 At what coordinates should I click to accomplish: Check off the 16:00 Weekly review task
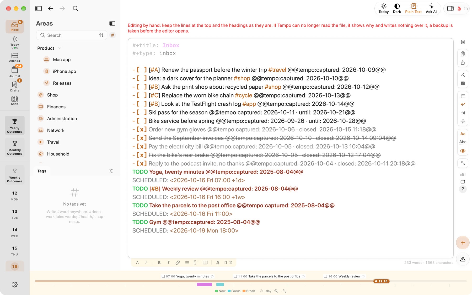coord(325,276)
